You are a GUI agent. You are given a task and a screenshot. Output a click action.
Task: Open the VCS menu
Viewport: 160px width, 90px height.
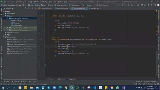55,2
